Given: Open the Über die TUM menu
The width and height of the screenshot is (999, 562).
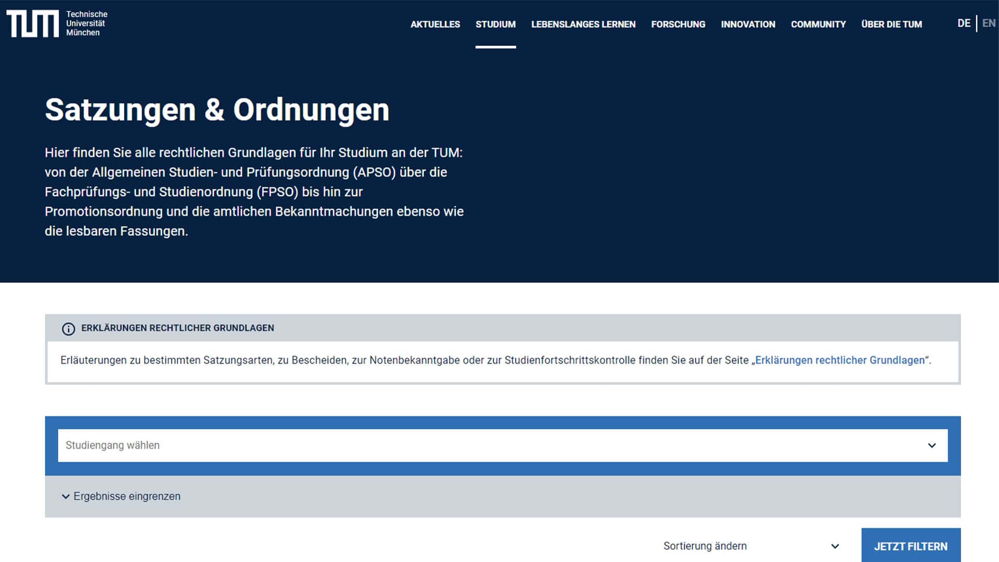Looking at the screenshot, I should pos(891,24).
